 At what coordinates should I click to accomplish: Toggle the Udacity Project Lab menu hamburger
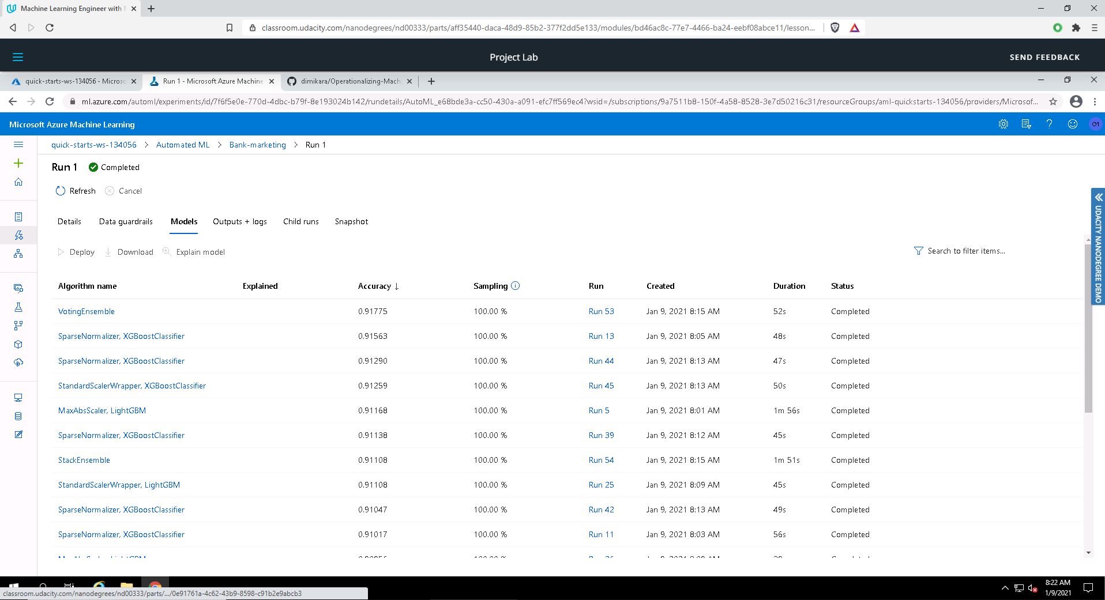[x=18, y=57]
